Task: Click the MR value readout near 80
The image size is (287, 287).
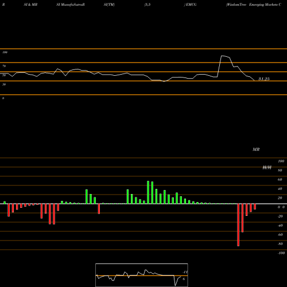Action: pyautogui.click(x=267, y=168)
